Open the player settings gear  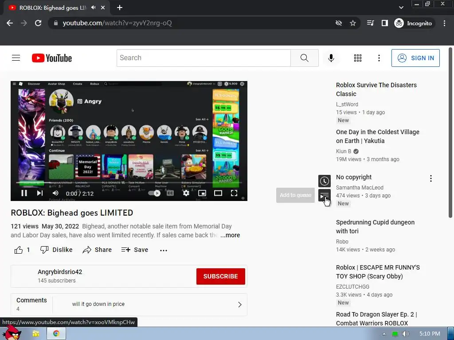[186, 193]
